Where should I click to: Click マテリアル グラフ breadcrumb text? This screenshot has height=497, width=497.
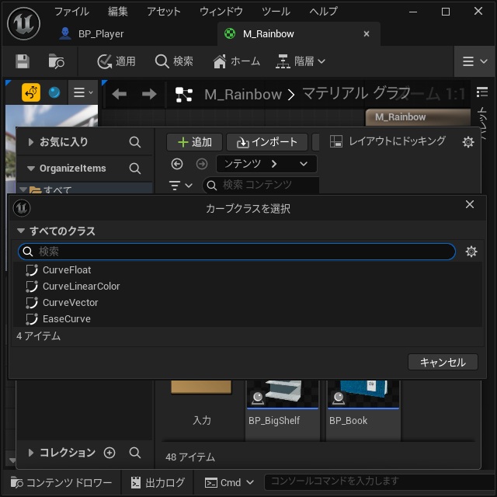tap(356, 94)
